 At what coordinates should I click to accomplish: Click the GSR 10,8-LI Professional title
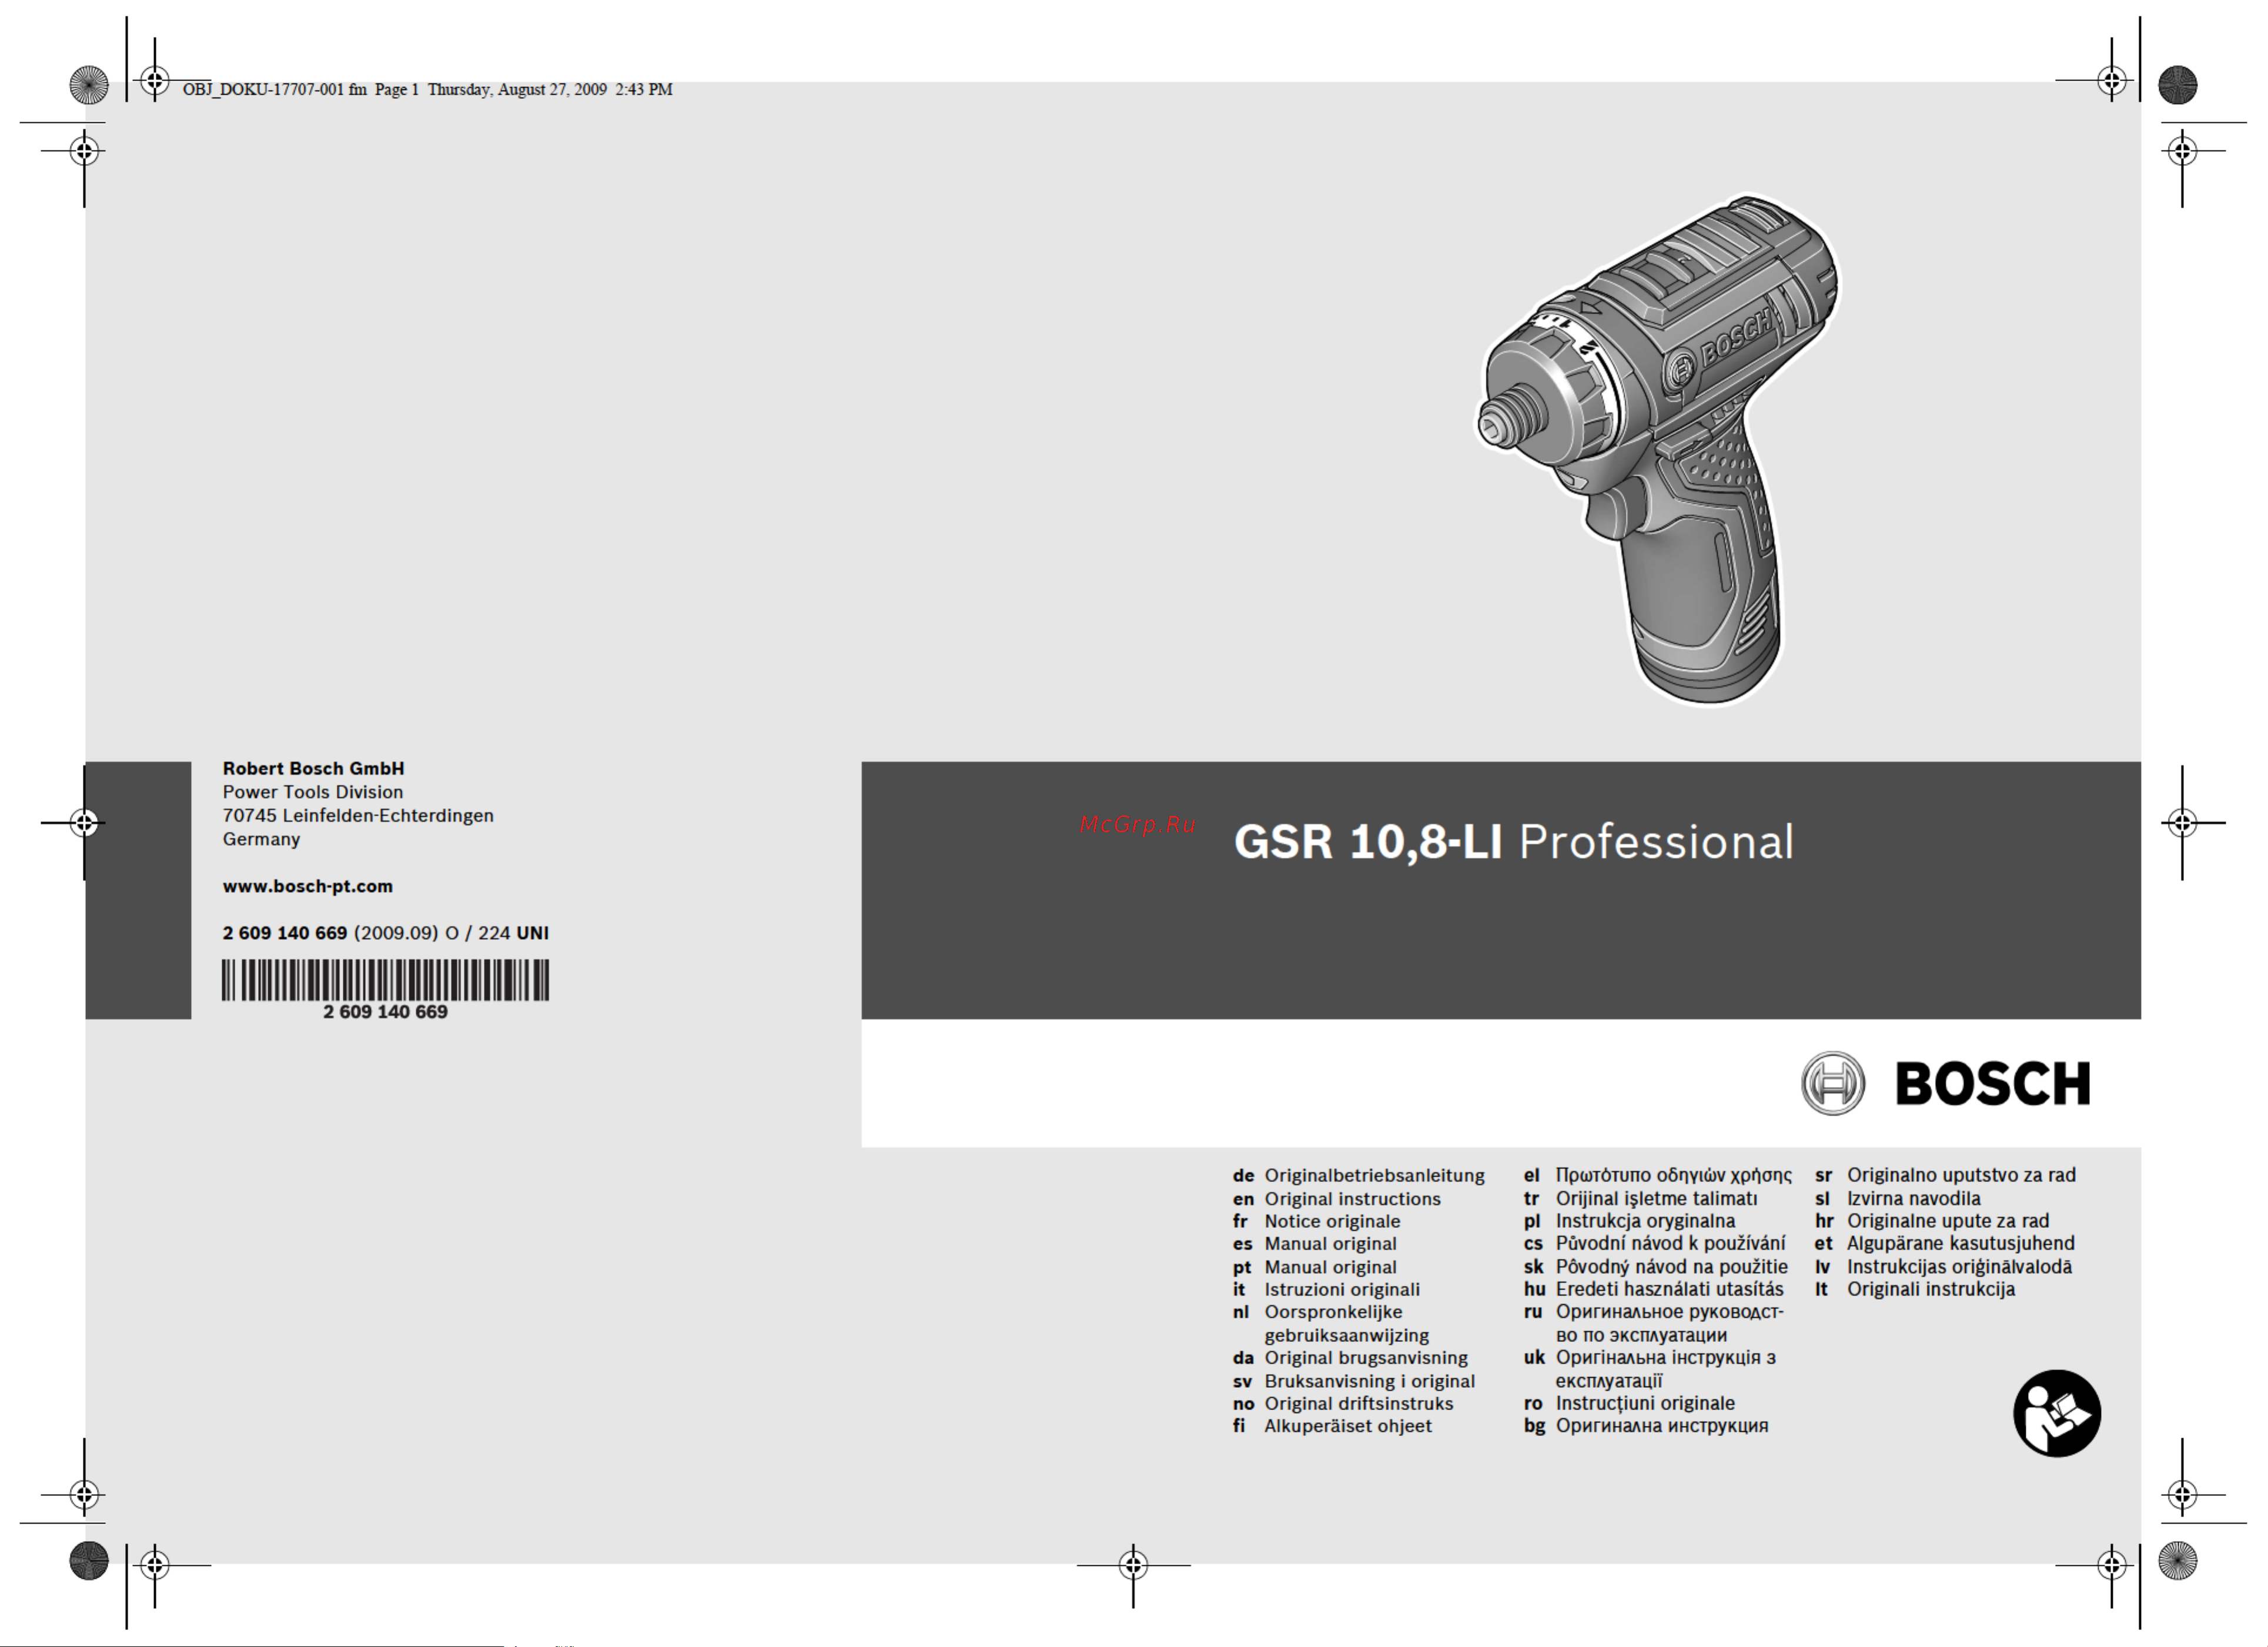coord(1514,842)
